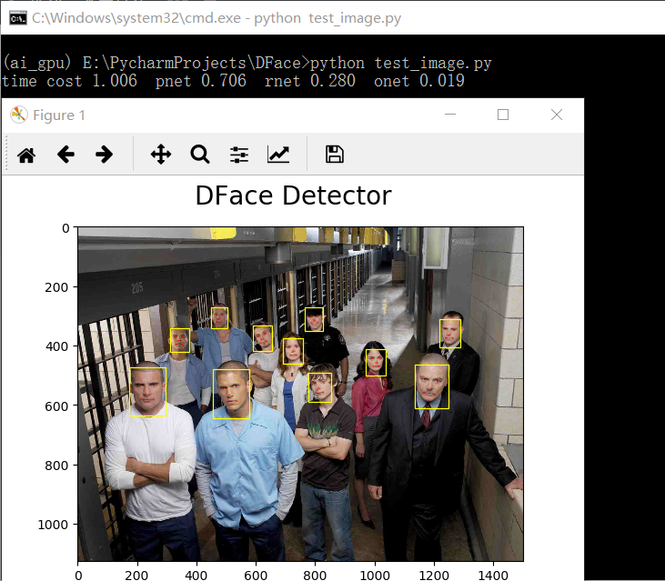This screenshot has height=581, width=665.
Task: Click the 'Figure 1' window title text
Action: coord(59,115)
